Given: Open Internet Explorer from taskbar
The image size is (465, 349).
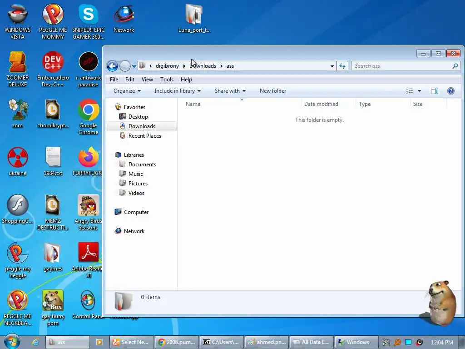Looking at the screenshot, I should (35, 342).
